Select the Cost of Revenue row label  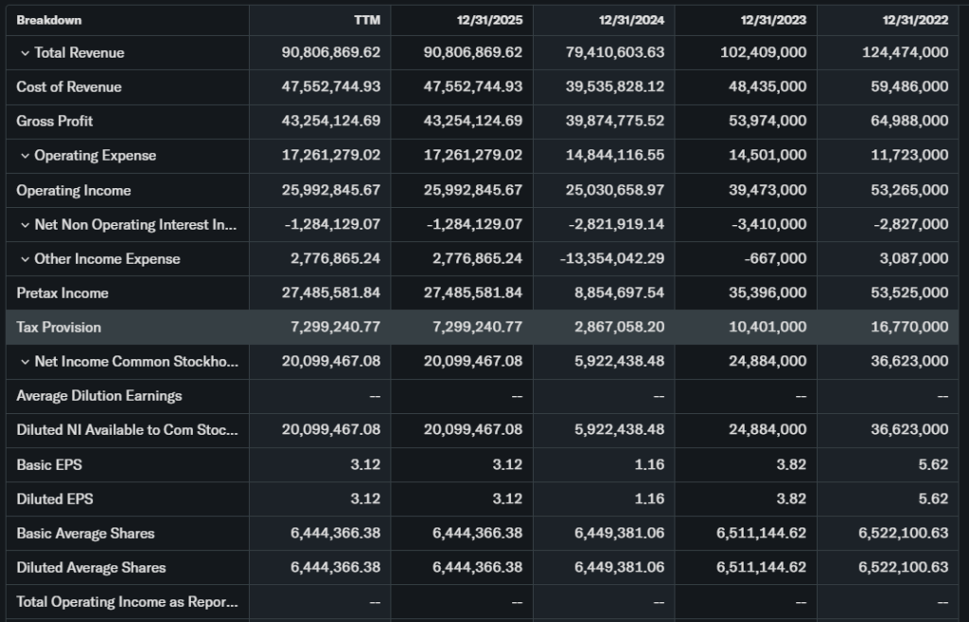point(69,87)
